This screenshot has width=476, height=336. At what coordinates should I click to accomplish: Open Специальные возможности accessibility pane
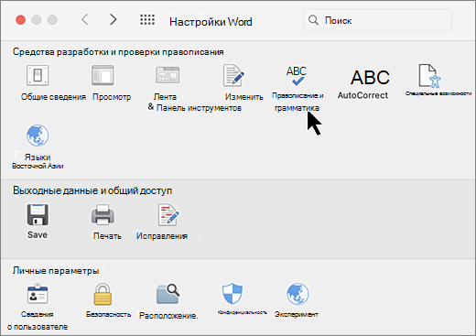tap(429, 76)
